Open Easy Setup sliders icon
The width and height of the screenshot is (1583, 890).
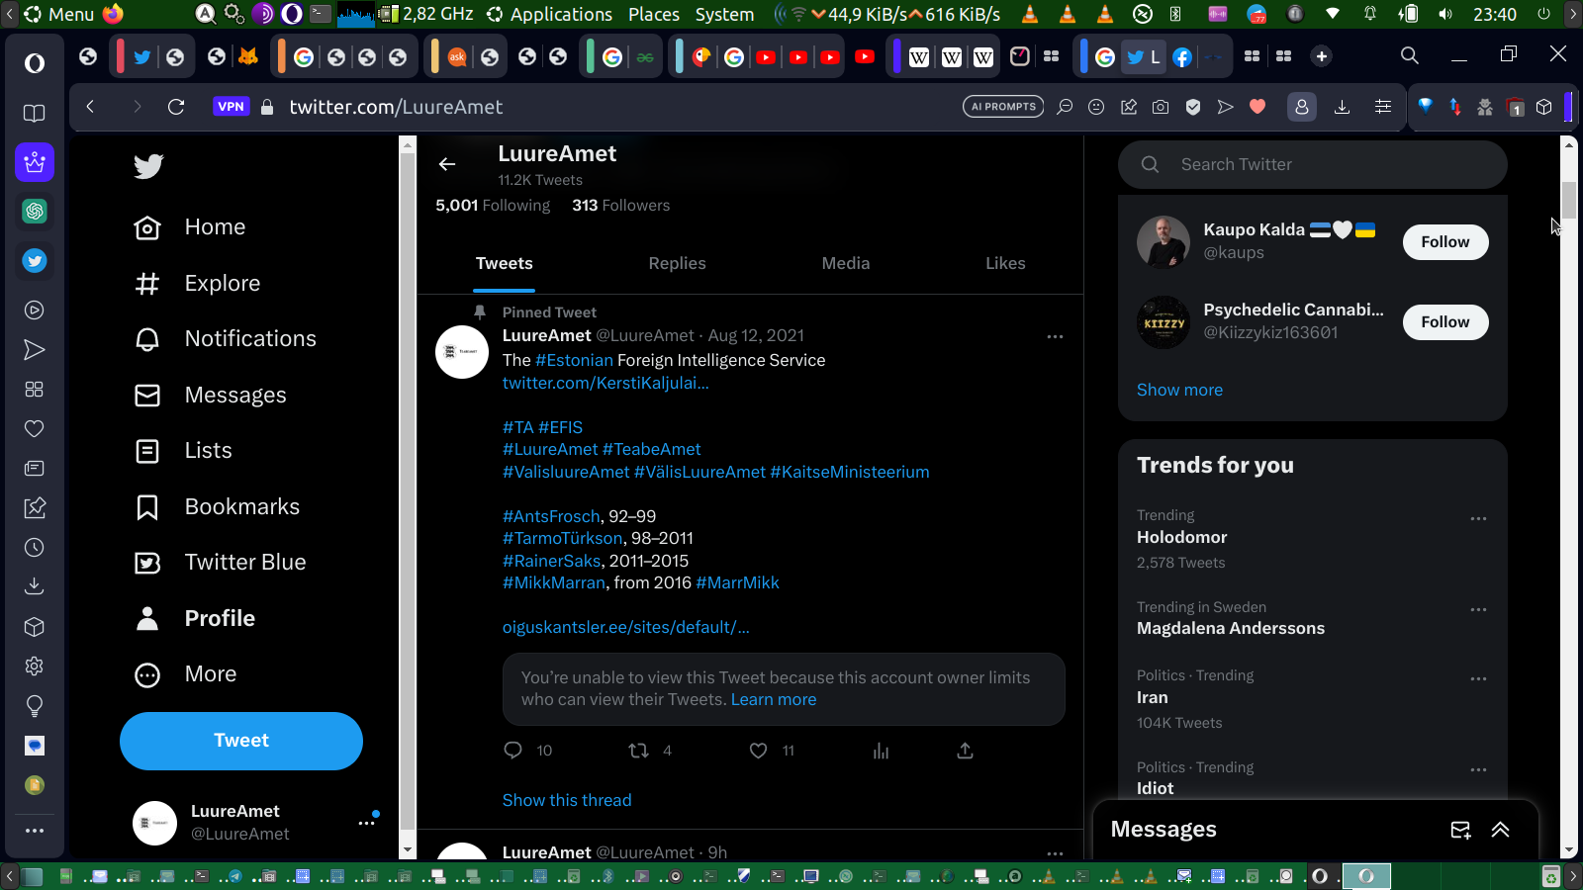1383,107
